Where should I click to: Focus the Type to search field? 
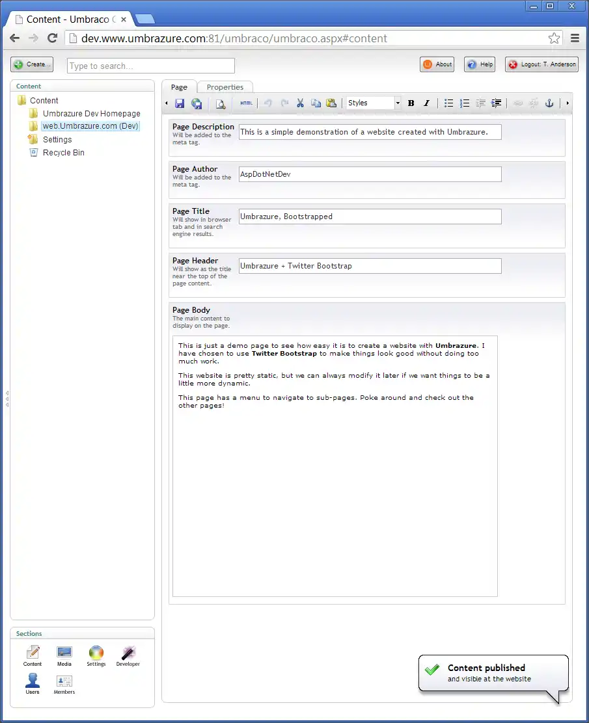coord(151,66)
